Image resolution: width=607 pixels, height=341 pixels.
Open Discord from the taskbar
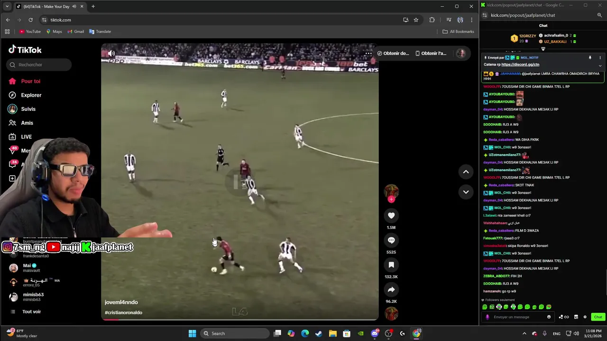pyautogui.click(x=375, y=333)
